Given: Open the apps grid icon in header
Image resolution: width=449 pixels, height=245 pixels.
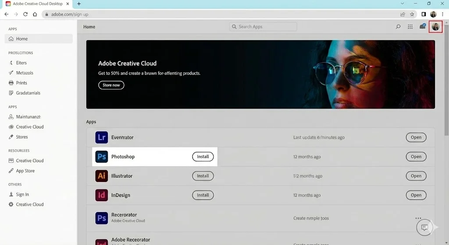Looking at the screenshot, I should coord(410,27).
